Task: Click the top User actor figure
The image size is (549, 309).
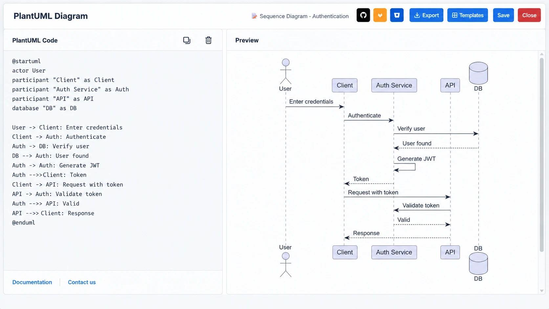Action: pos(286,71)
